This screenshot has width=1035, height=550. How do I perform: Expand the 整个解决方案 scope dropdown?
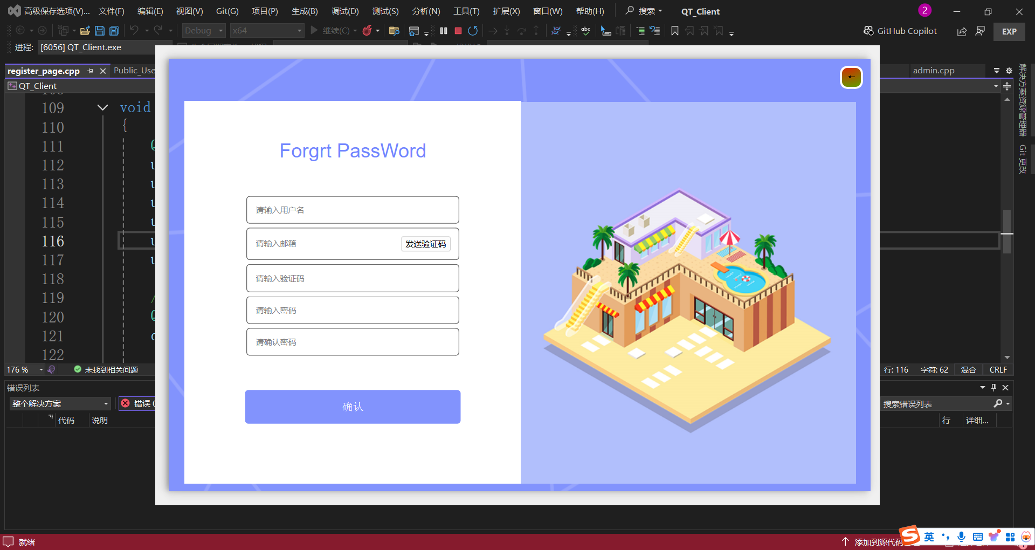(106, 403)
